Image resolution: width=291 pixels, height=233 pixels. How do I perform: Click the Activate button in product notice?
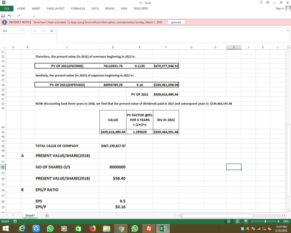point(176,22)
